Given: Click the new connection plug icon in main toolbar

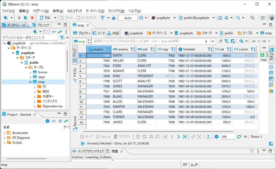Looking at the screenshot, I should point(6,18).
